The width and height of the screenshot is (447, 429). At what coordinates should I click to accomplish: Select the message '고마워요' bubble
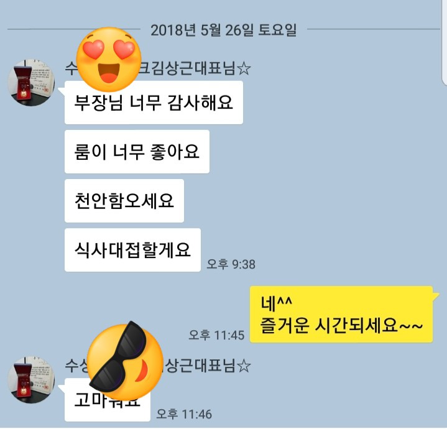(108, 400)
